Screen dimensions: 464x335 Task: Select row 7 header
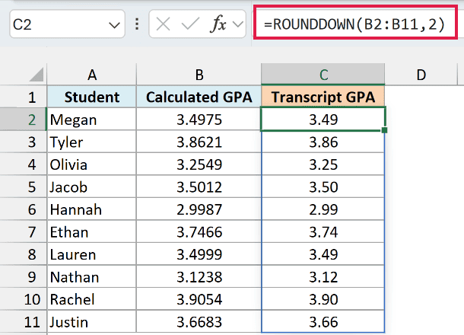24,232
